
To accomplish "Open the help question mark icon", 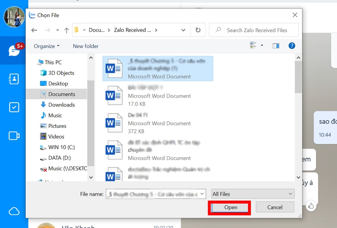I will pos(292,46).
